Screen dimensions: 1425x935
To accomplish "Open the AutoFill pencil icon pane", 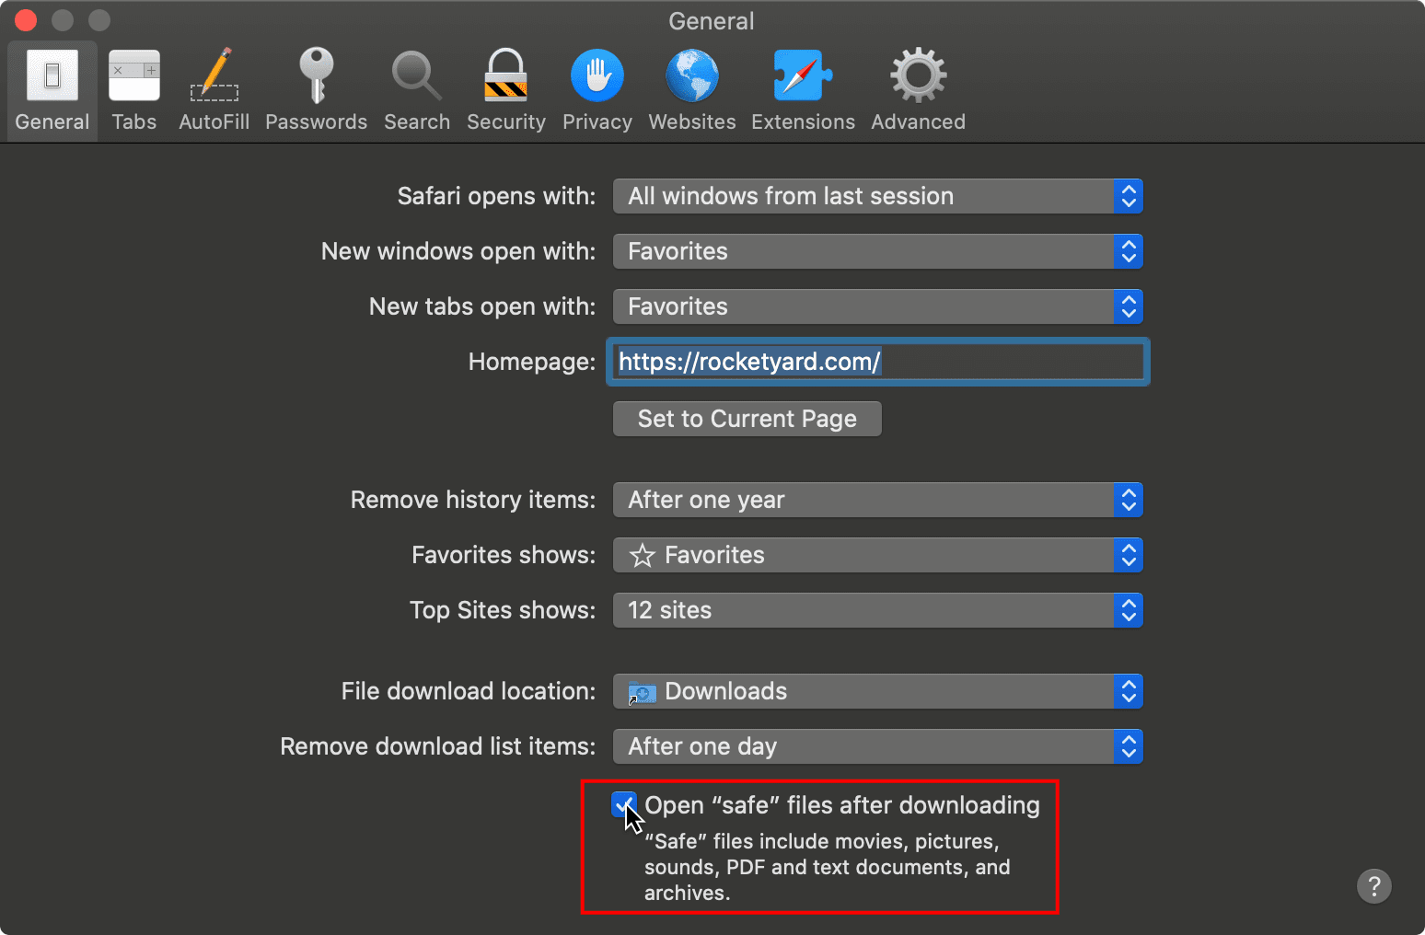I will click(x=214, y=90).
